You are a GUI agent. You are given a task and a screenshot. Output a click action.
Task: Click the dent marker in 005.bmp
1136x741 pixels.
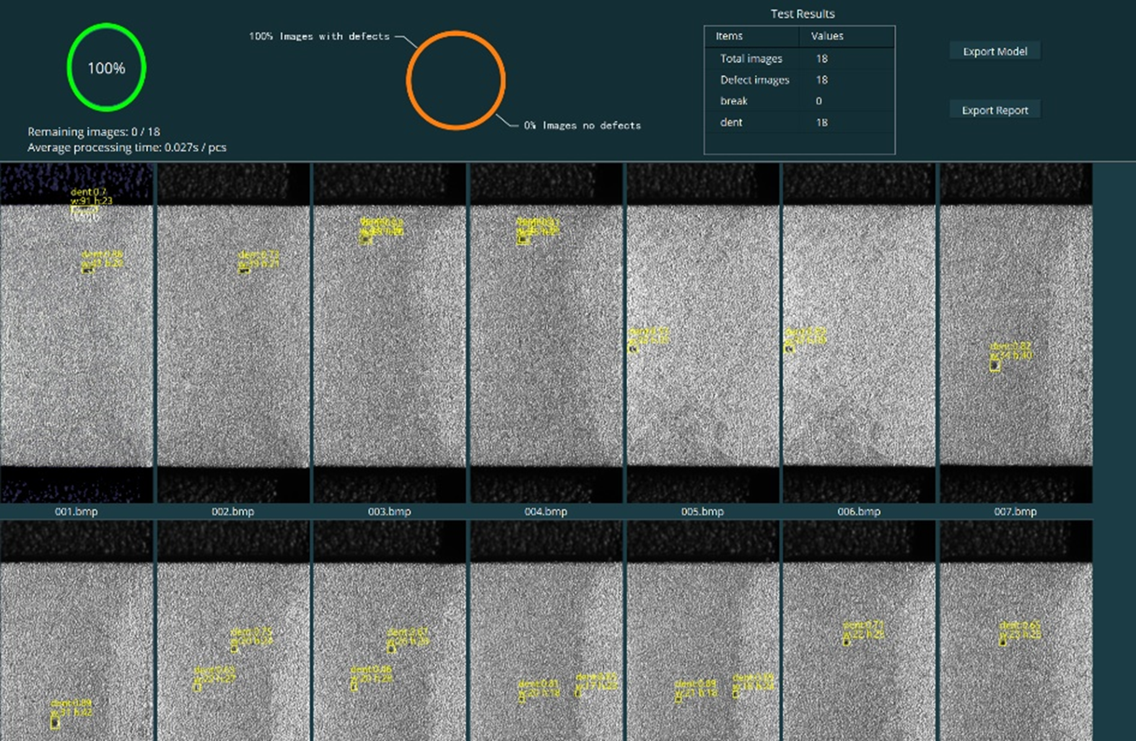click(633, 349)
